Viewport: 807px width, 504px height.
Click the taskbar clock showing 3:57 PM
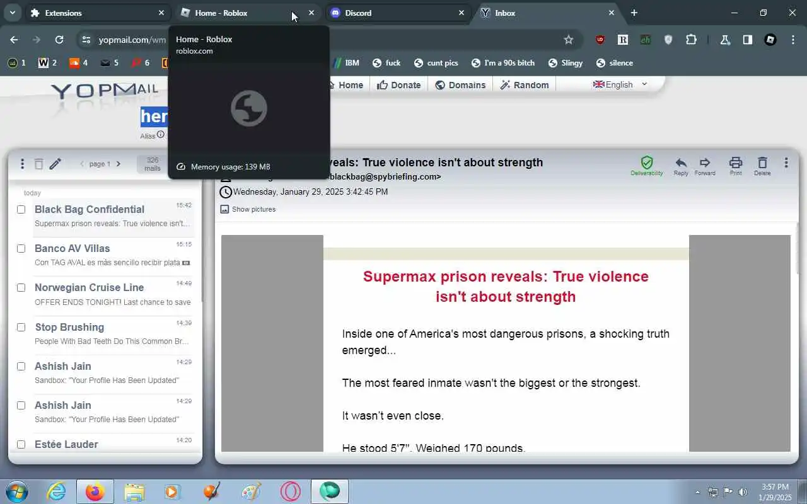(775, 492)
